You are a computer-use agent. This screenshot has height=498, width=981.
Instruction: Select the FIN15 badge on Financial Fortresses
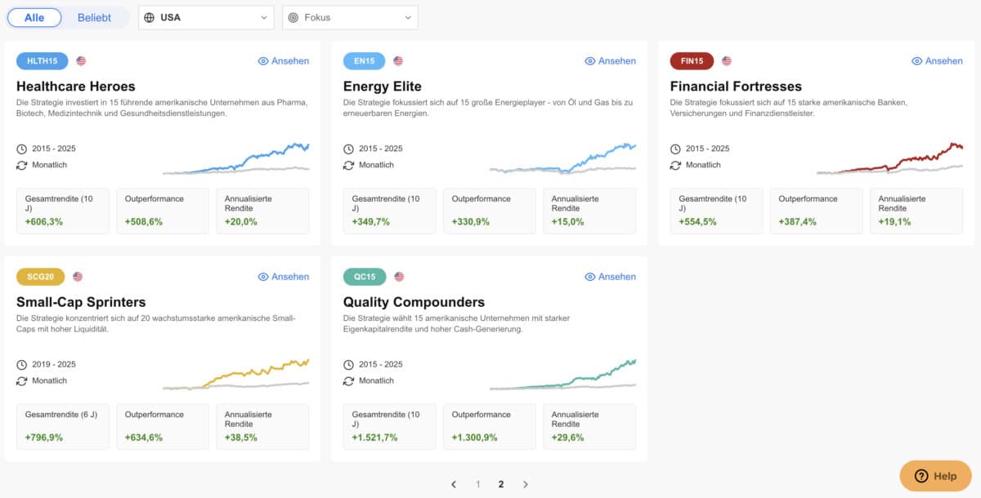coord(692,60)
